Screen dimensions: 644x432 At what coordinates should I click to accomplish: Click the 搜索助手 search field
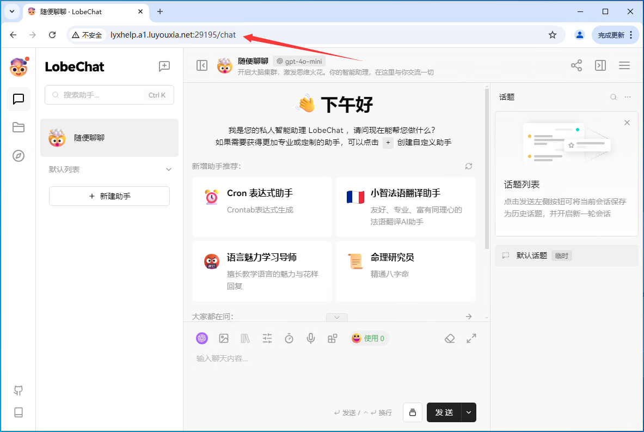pos(109,95)
